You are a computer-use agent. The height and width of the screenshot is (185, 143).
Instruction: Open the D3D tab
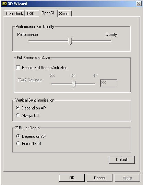coord(32,14)
